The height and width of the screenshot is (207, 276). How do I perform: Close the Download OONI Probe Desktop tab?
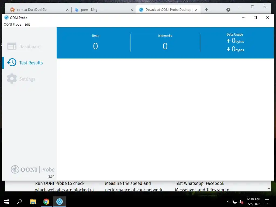click(x=196, y=10)
